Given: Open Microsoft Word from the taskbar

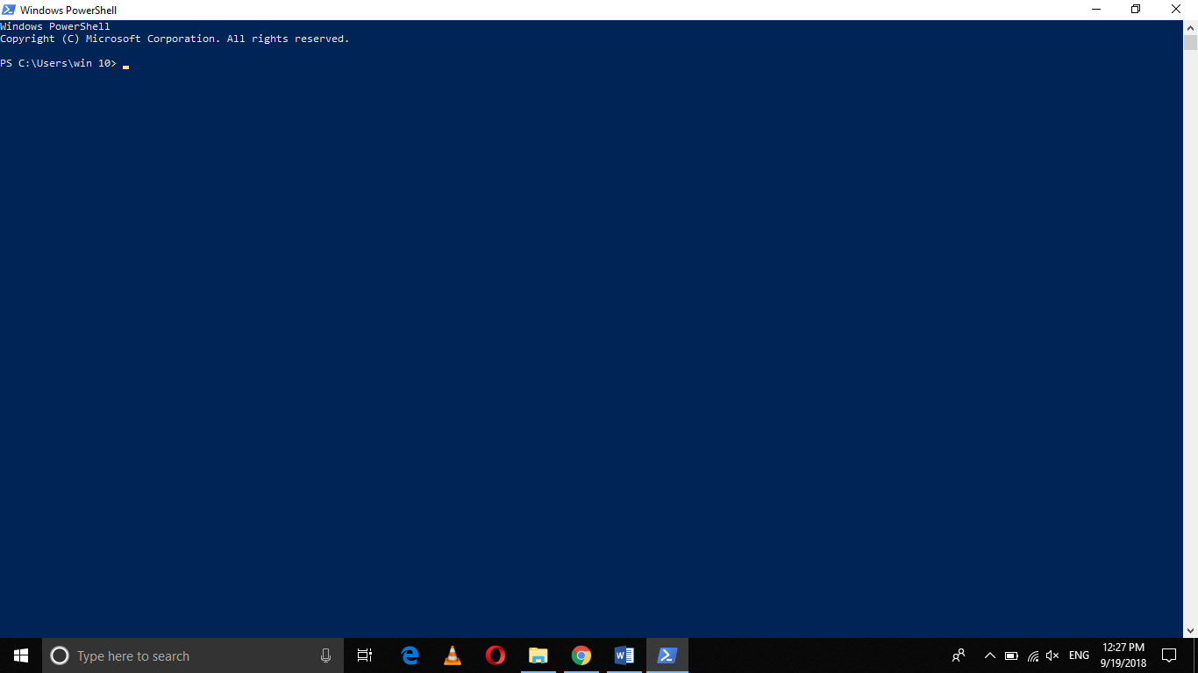Looking at the screenshot, I should (x=624, y=655).
